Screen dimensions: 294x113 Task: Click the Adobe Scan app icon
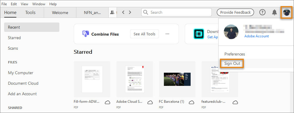click(199, 34)
